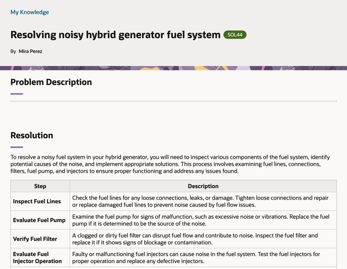Click the SOL44 article badge

[x=235, y=35]
